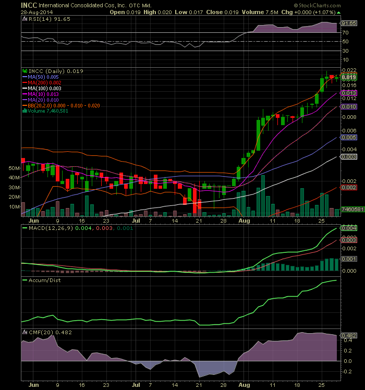
Task: Select the MA(200) red legend line
Action: (x=25, y=82)
